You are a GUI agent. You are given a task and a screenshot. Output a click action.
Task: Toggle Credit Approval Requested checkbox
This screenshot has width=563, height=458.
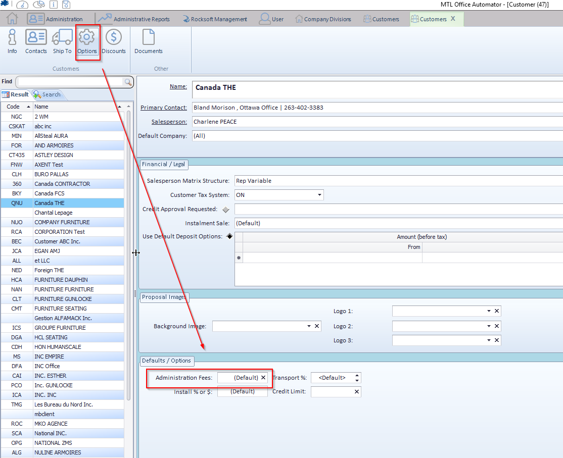(225, 209)
